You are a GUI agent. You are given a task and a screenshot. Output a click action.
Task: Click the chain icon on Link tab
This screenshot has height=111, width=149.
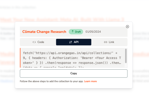pos(106,42)
